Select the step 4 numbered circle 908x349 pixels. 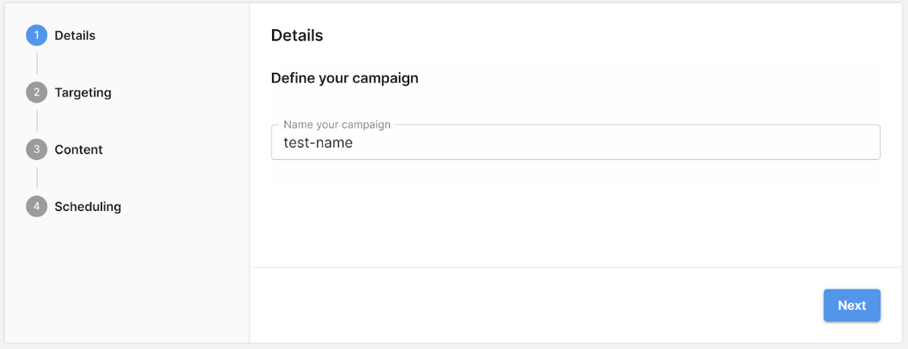(36, 206)
